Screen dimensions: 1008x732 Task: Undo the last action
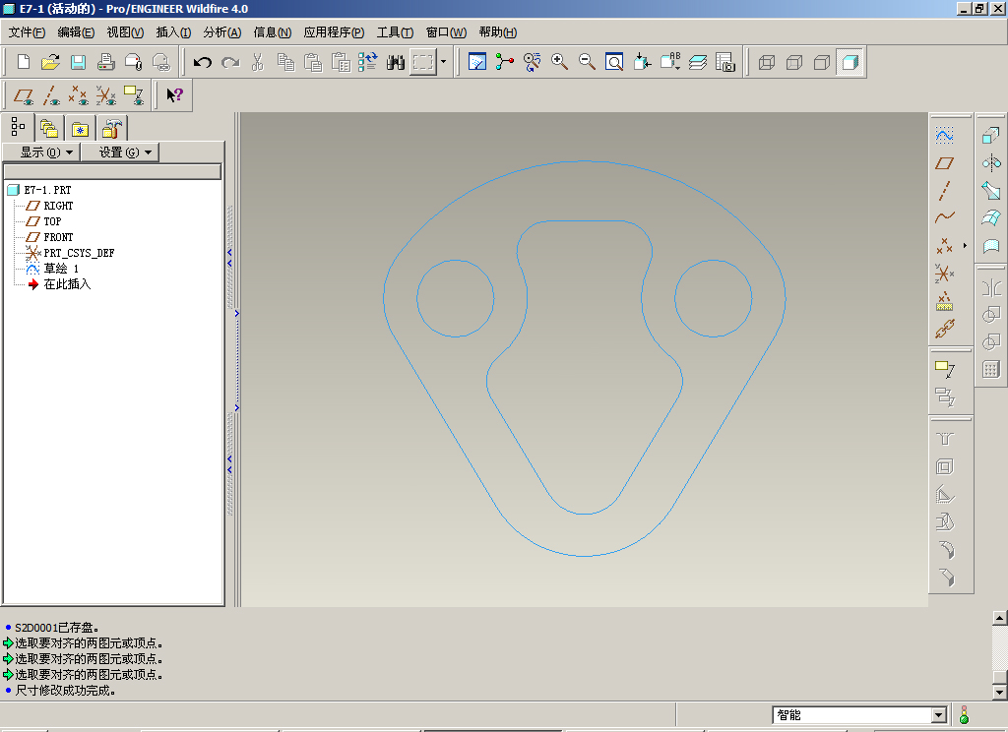(x=203, y=62)
